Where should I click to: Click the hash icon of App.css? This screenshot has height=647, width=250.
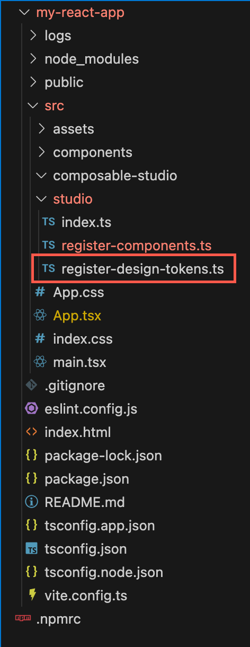point(40,292)
